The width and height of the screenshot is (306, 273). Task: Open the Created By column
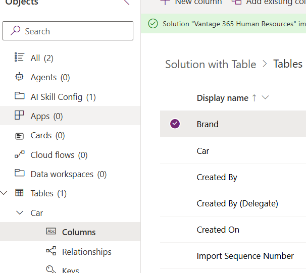coord(217,178)
